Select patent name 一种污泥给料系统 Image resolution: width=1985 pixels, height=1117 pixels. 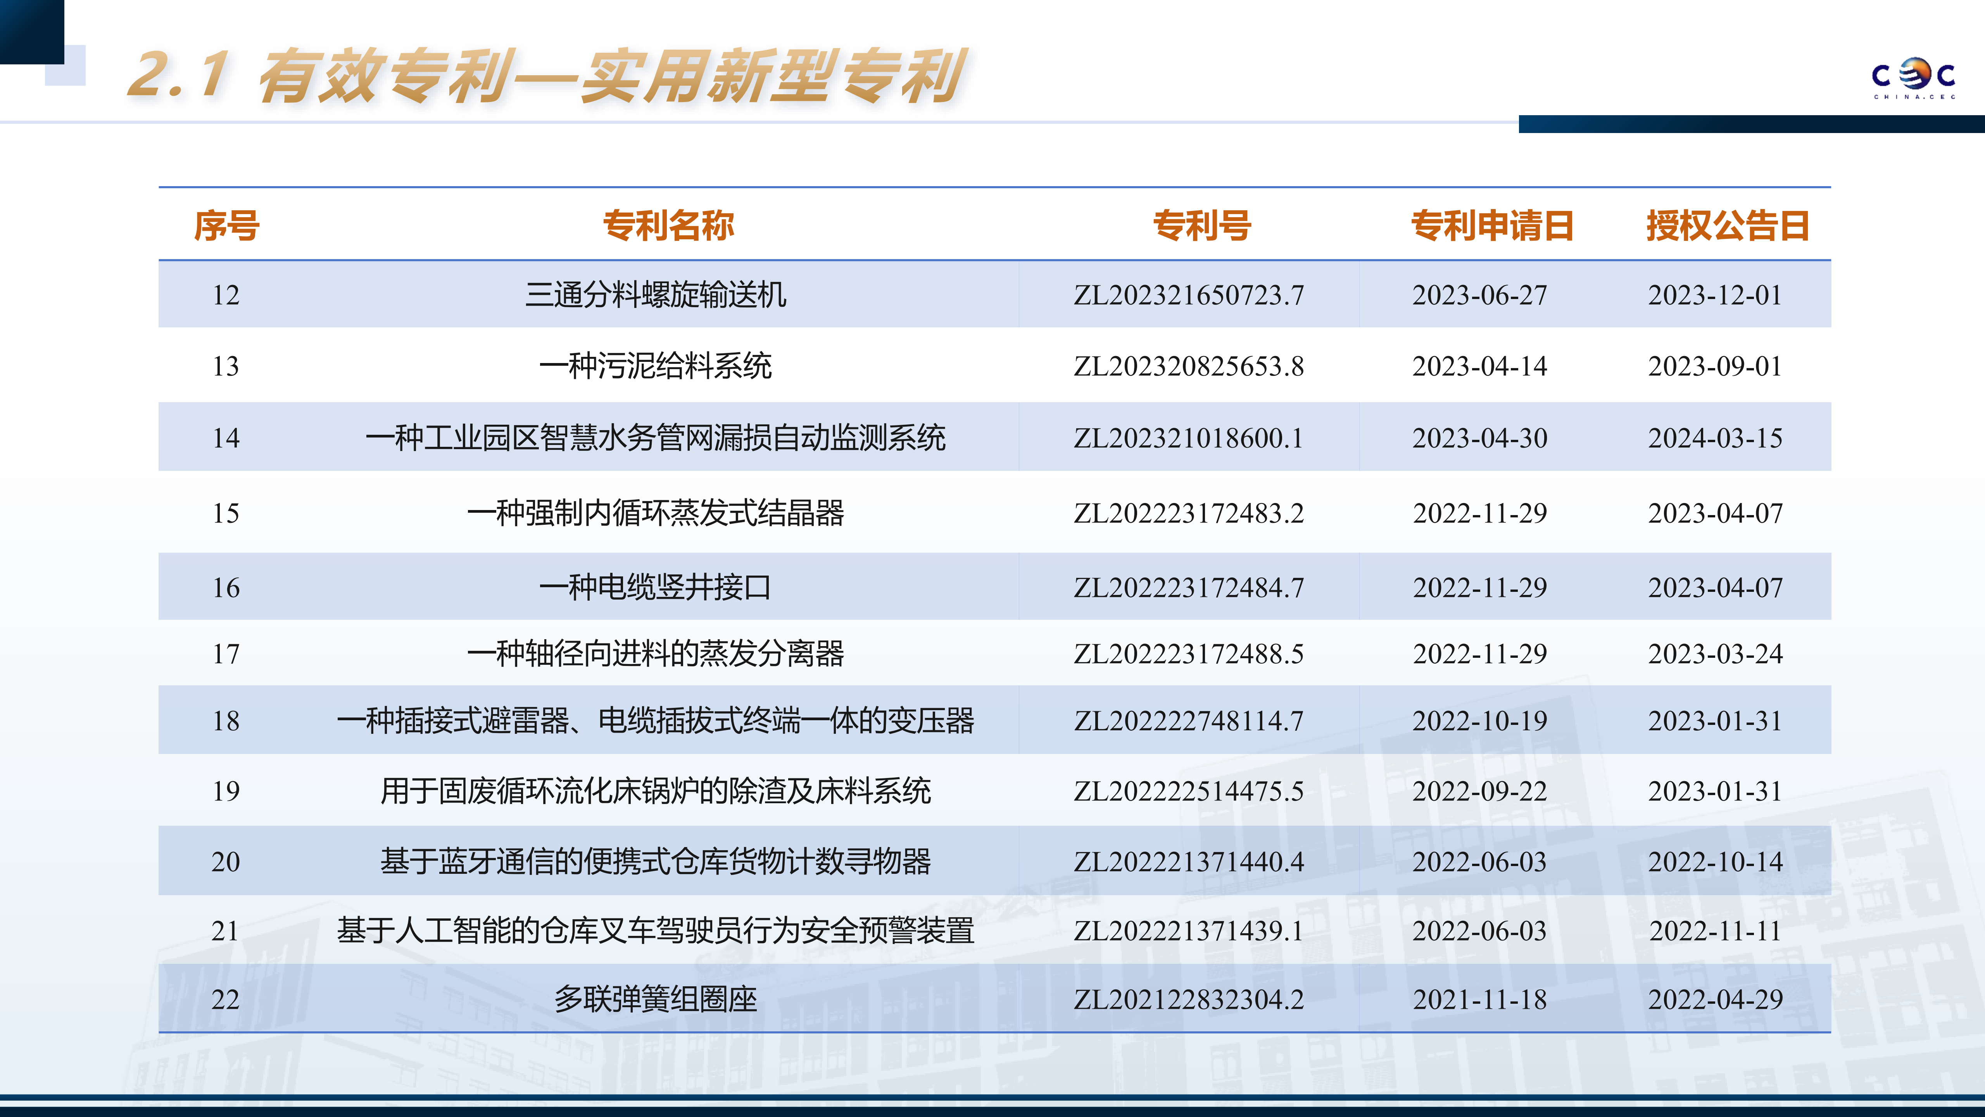point(656,365)
